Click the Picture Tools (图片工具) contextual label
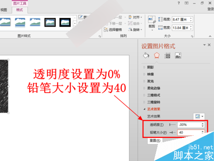Viewport: 214px width, 161px height. (20, 3)
